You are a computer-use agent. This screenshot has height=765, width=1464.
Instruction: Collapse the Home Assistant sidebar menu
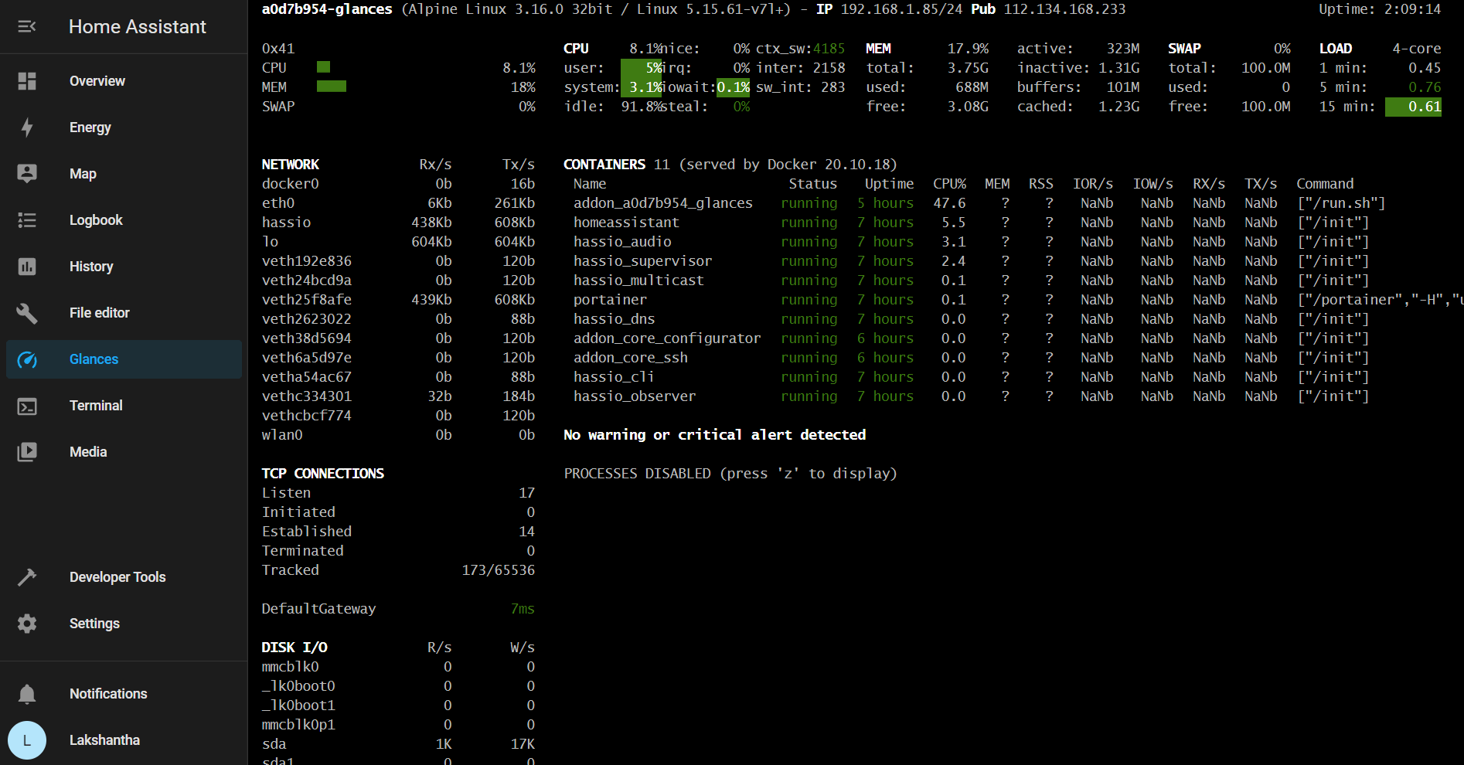(27, 27)
